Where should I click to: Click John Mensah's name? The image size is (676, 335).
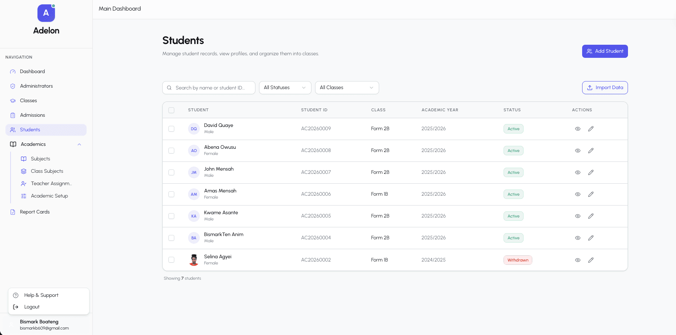coord(219,169)
